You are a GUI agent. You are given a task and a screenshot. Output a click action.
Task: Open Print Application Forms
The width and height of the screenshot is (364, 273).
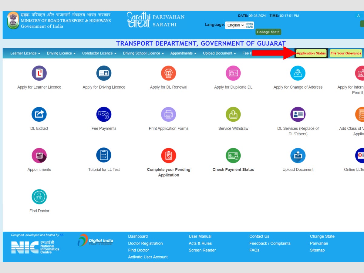(168, 114)
